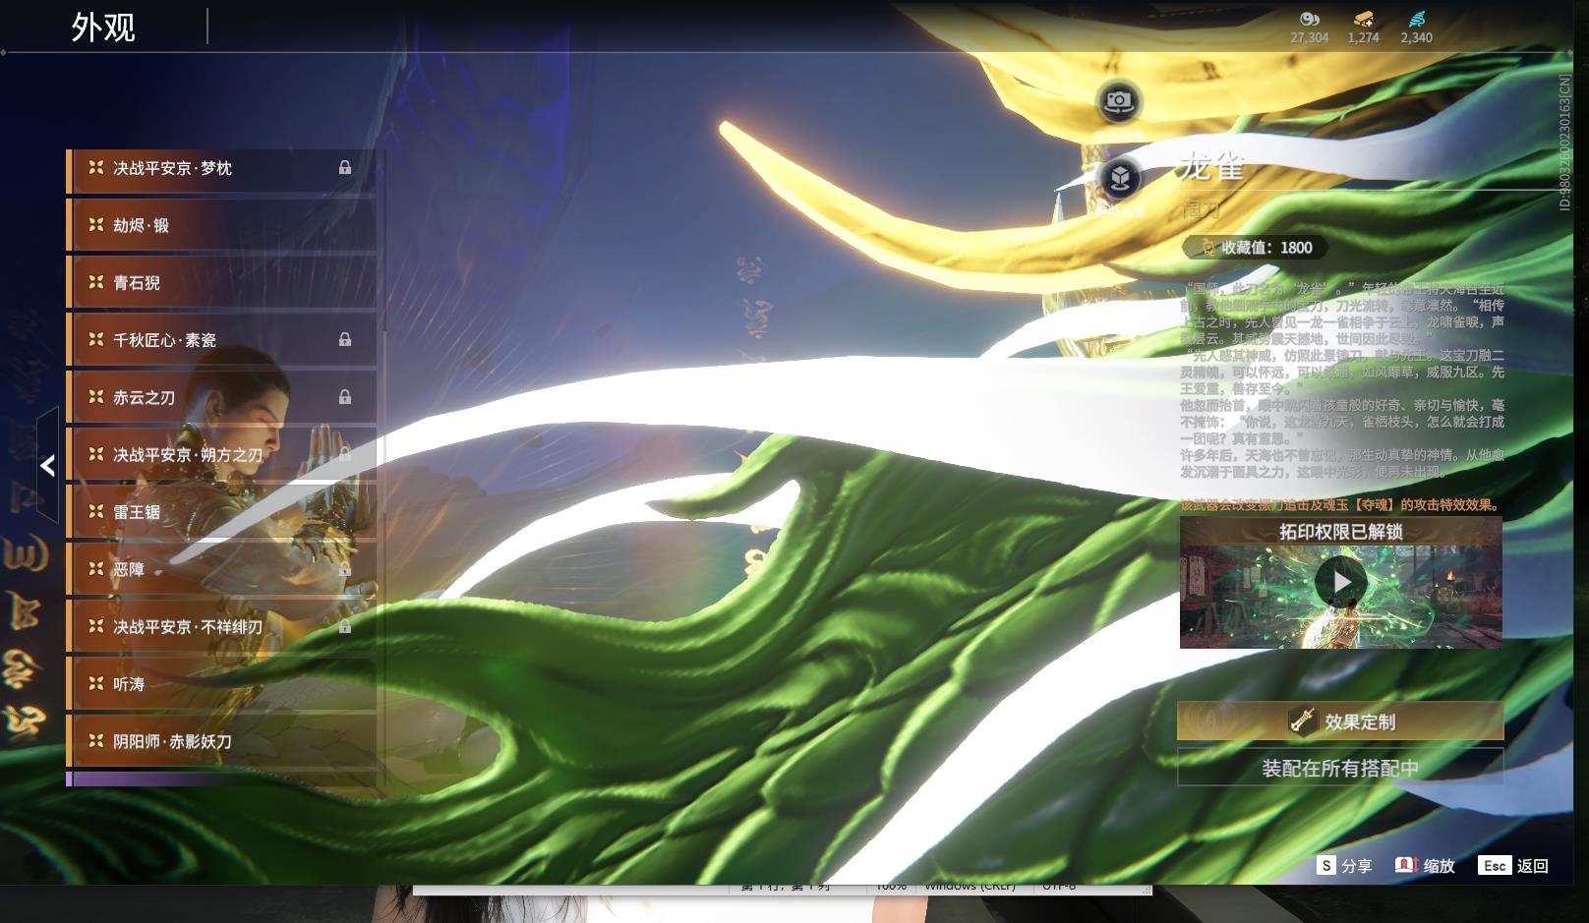Viewport: 1589px width, 923px height.
Task: Click the 3D cube preview icon
Action: [1119, 178]
